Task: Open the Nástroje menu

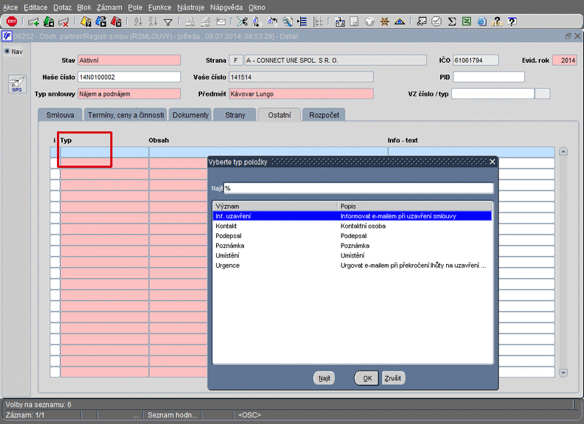Action: pyautogui.click(x=190, y=7)
